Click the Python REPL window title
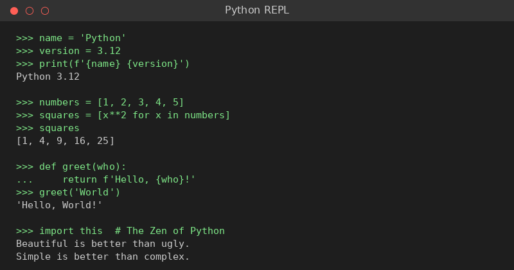The width and height of the screenshot is (514, 270). [x=256, y=10]
